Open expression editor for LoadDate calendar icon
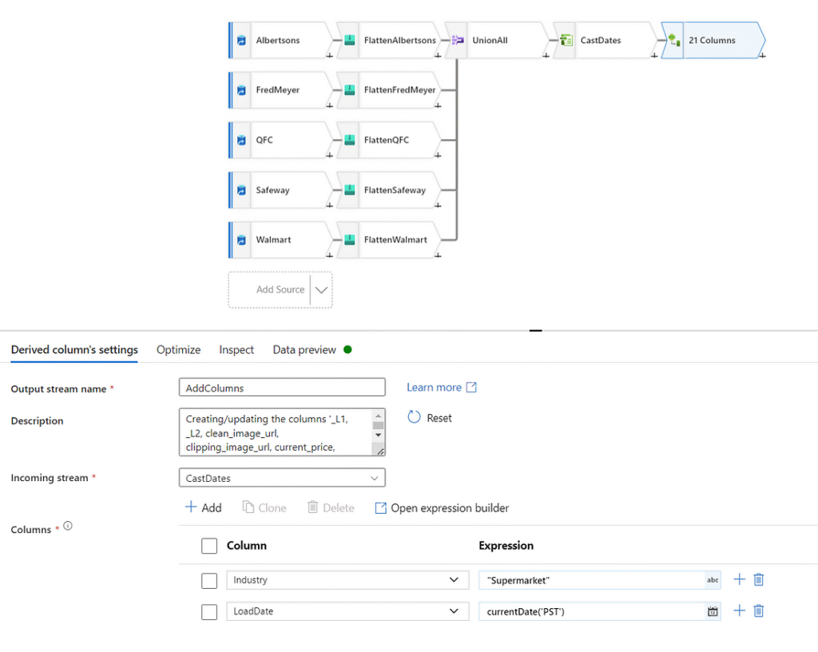Screen dimensions: 818x652 pos(713,611)
